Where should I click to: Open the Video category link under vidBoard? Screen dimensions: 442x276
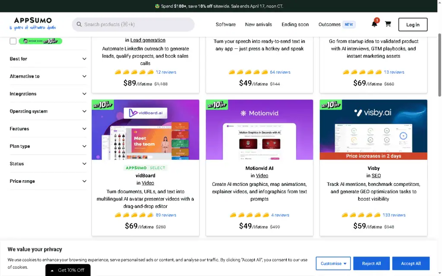point(148,183)
